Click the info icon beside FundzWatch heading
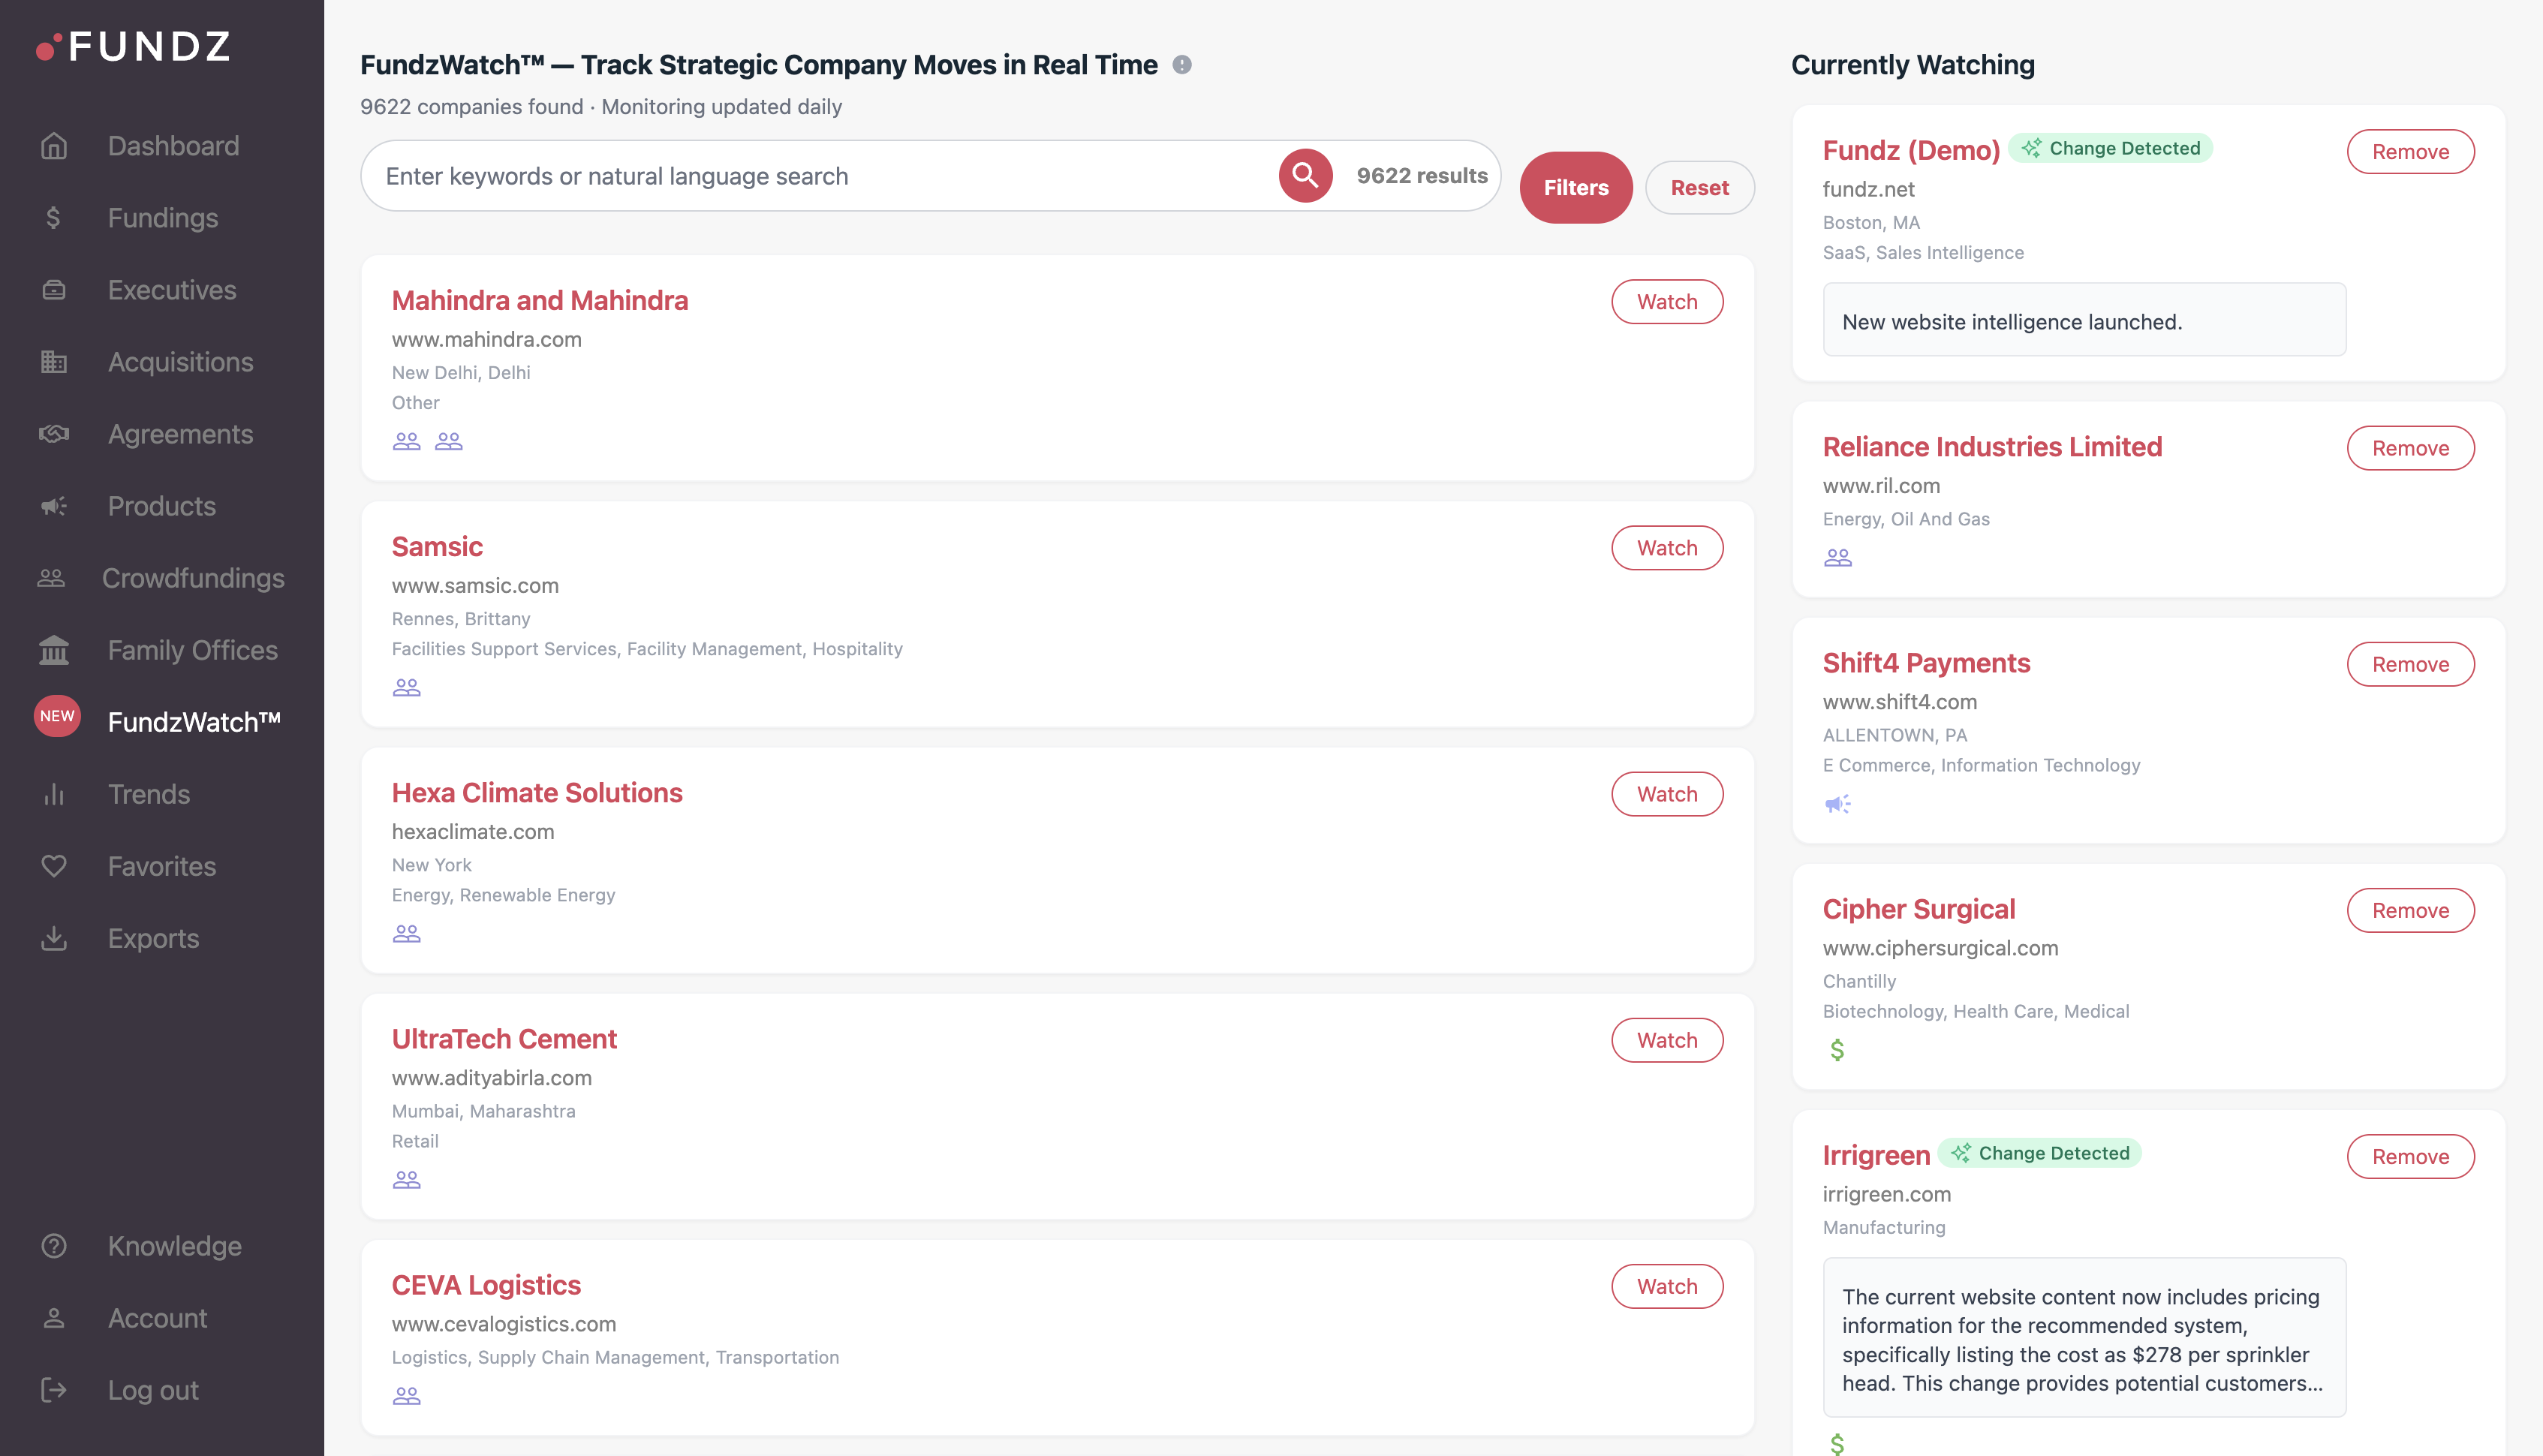Screen dimensions: 2543x1456 1182,65
